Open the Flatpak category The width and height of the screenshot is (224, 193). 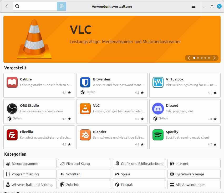[139, 185]
